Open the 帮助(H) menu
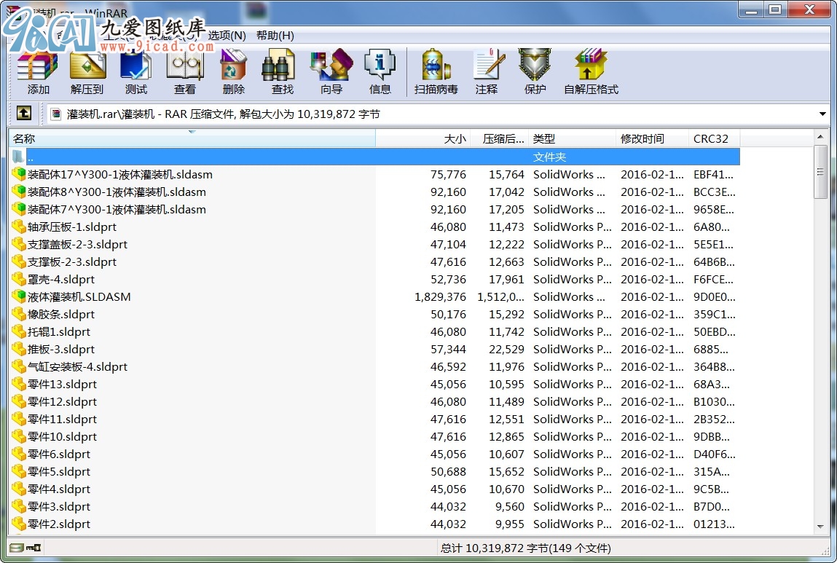The image size is (837, 563). click(x=275, y=36)
